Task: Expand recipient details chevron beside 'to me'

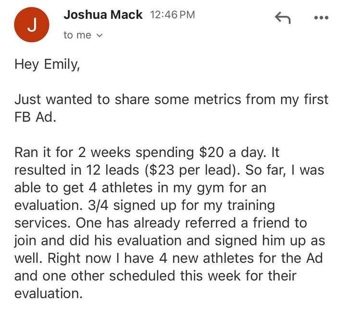Action: tap(100, 36)
